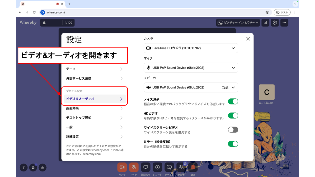Select the 画面効果 settings menu item
This screenshot has height=177, width=315.
coord(94,108)
